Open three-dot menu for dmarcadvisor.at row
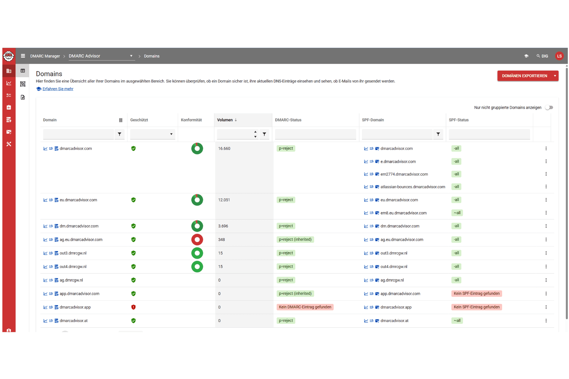Screen dimensions: 569x379 [x=546, y=321]
